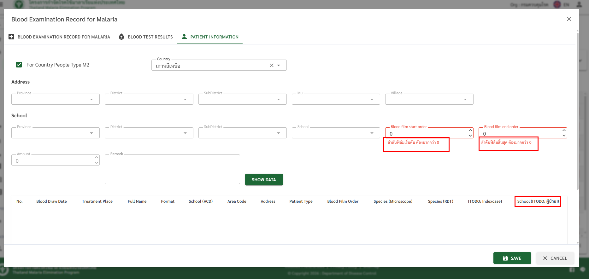Click the blood drop icon for Blood Test Results

[x=121, y=37]
